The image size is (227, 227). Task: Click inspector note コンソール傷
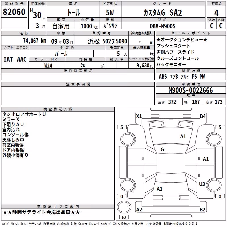[x=16, y=134]
